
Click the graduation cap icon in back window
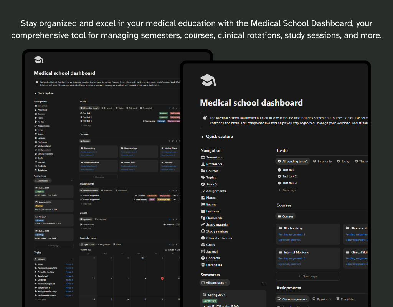[x=39, y=59]
